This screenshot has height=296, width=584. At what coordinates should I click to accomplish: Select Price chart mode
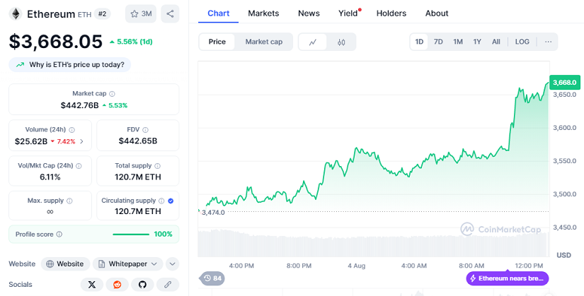click(x=217, y=42)
